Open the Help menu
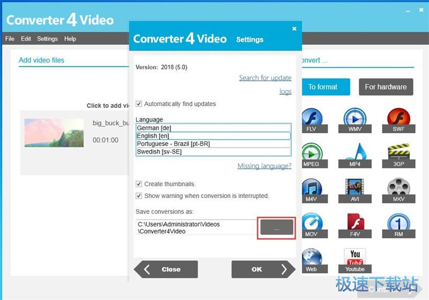This screenshot has height=300, width=429. 70,39
